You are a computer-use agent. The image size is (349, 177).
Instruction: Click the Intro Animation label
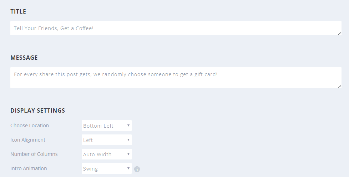pyautogui.click(x=29, y=168)
